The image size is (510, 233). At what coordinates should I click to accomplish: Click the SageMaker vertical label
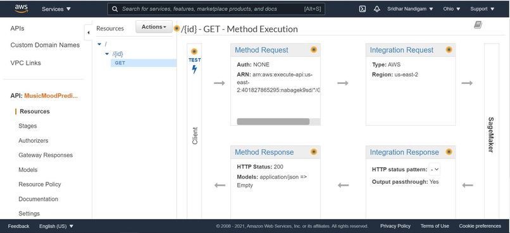491,134
